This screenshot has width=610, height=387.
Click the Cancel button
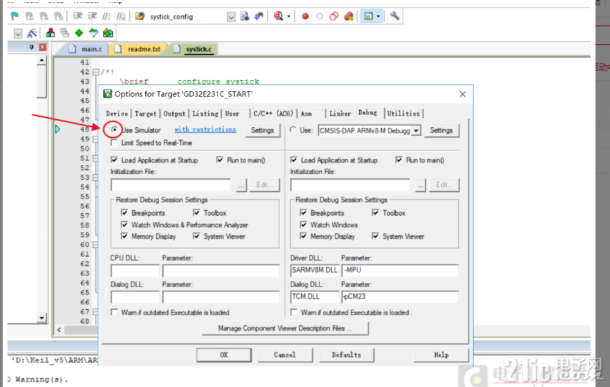click(285, 355)
